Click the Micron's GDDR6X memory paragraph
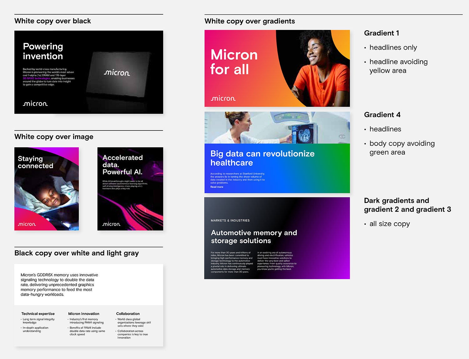 (59, 285)
